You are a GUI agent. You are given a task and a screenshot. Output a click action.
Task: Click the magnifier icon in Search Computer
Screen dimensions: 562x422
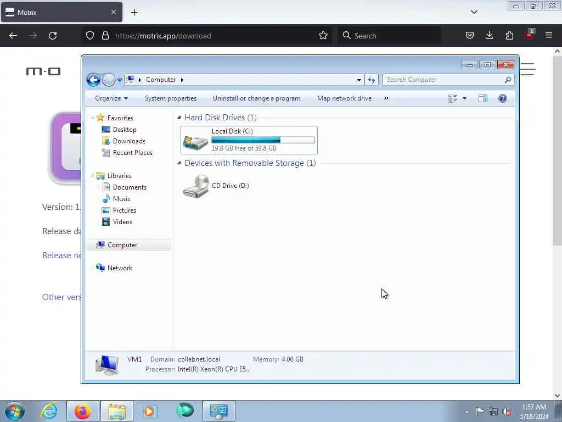[x=508, y=80]
